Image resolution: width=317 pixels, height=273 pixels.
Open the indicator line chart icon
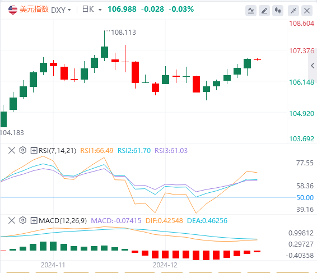pos(251,11)
